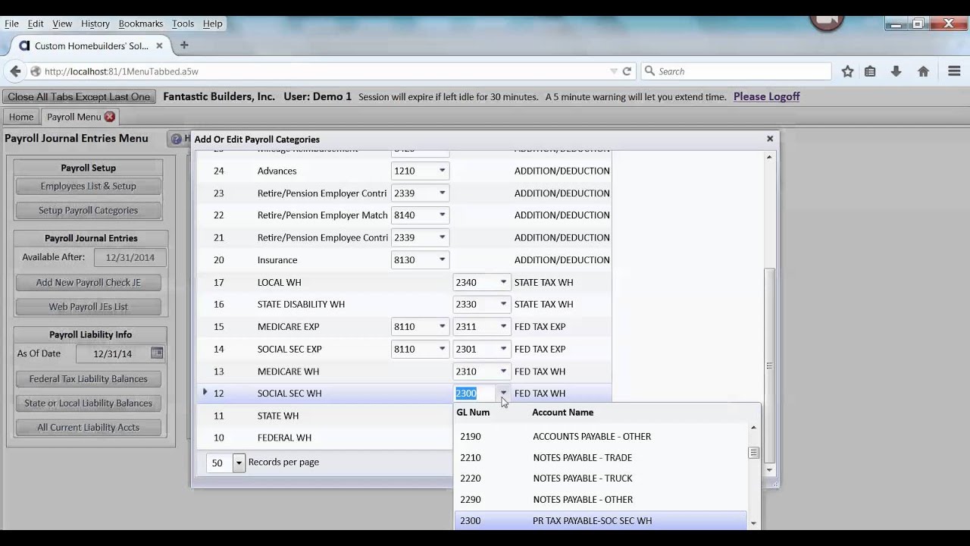Reload page using the refresh icon
The height and width of the screenshot is (546, 970).
[x=627, y=71]
